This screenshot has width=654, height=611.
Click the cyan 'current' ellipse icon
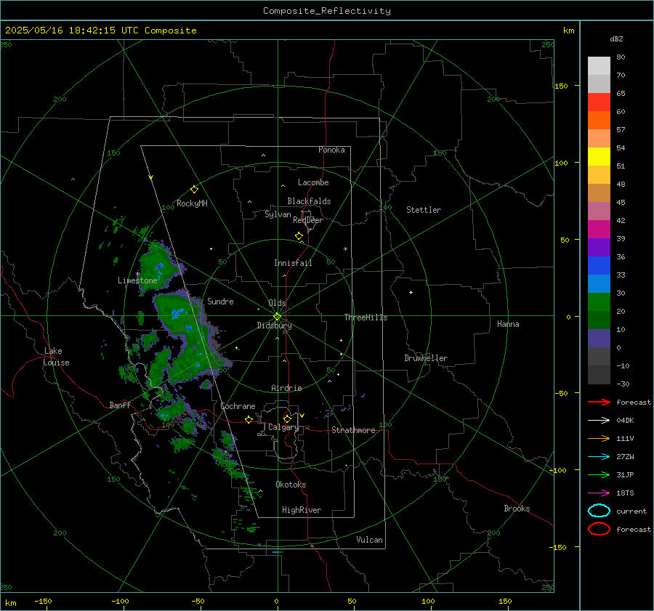[x=599, y=511]
